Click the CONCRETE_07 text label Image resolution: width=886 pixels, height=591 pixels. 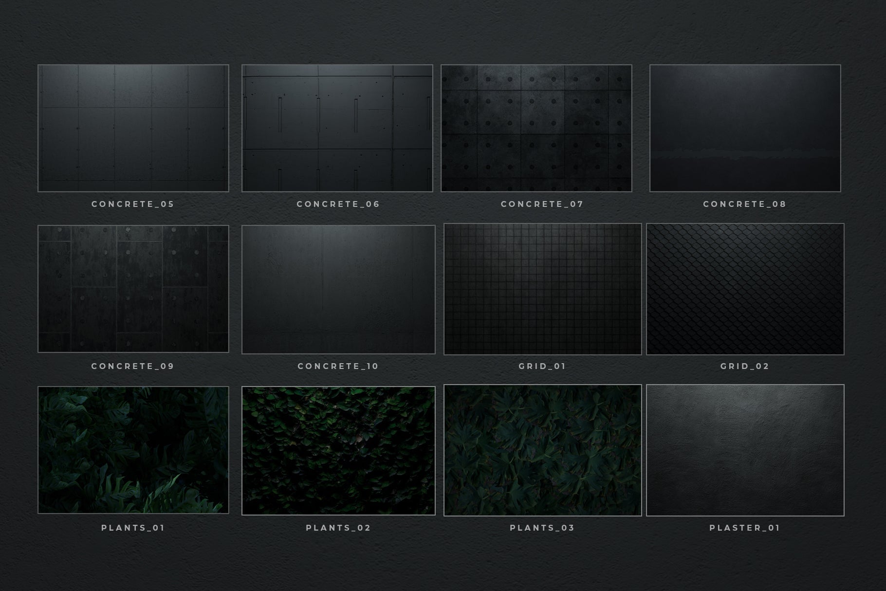542,204
